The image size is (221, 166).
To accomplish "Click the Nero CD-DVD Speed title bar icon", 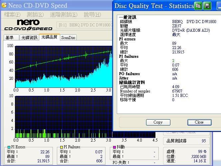I will (4, 5).
